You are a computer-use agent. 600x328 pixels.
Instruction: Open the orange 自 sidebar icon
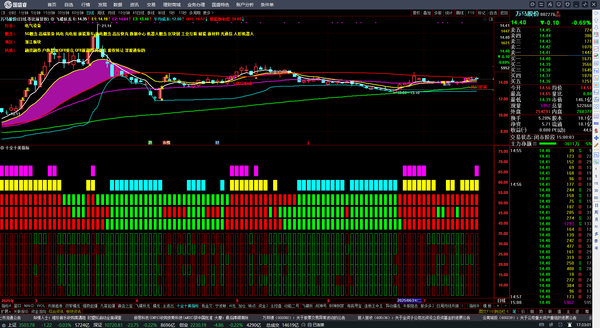click(596, 85)
